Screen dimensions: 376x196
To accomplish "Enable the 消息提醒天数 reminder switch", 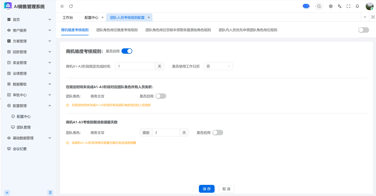I will (x=218, y=133).
